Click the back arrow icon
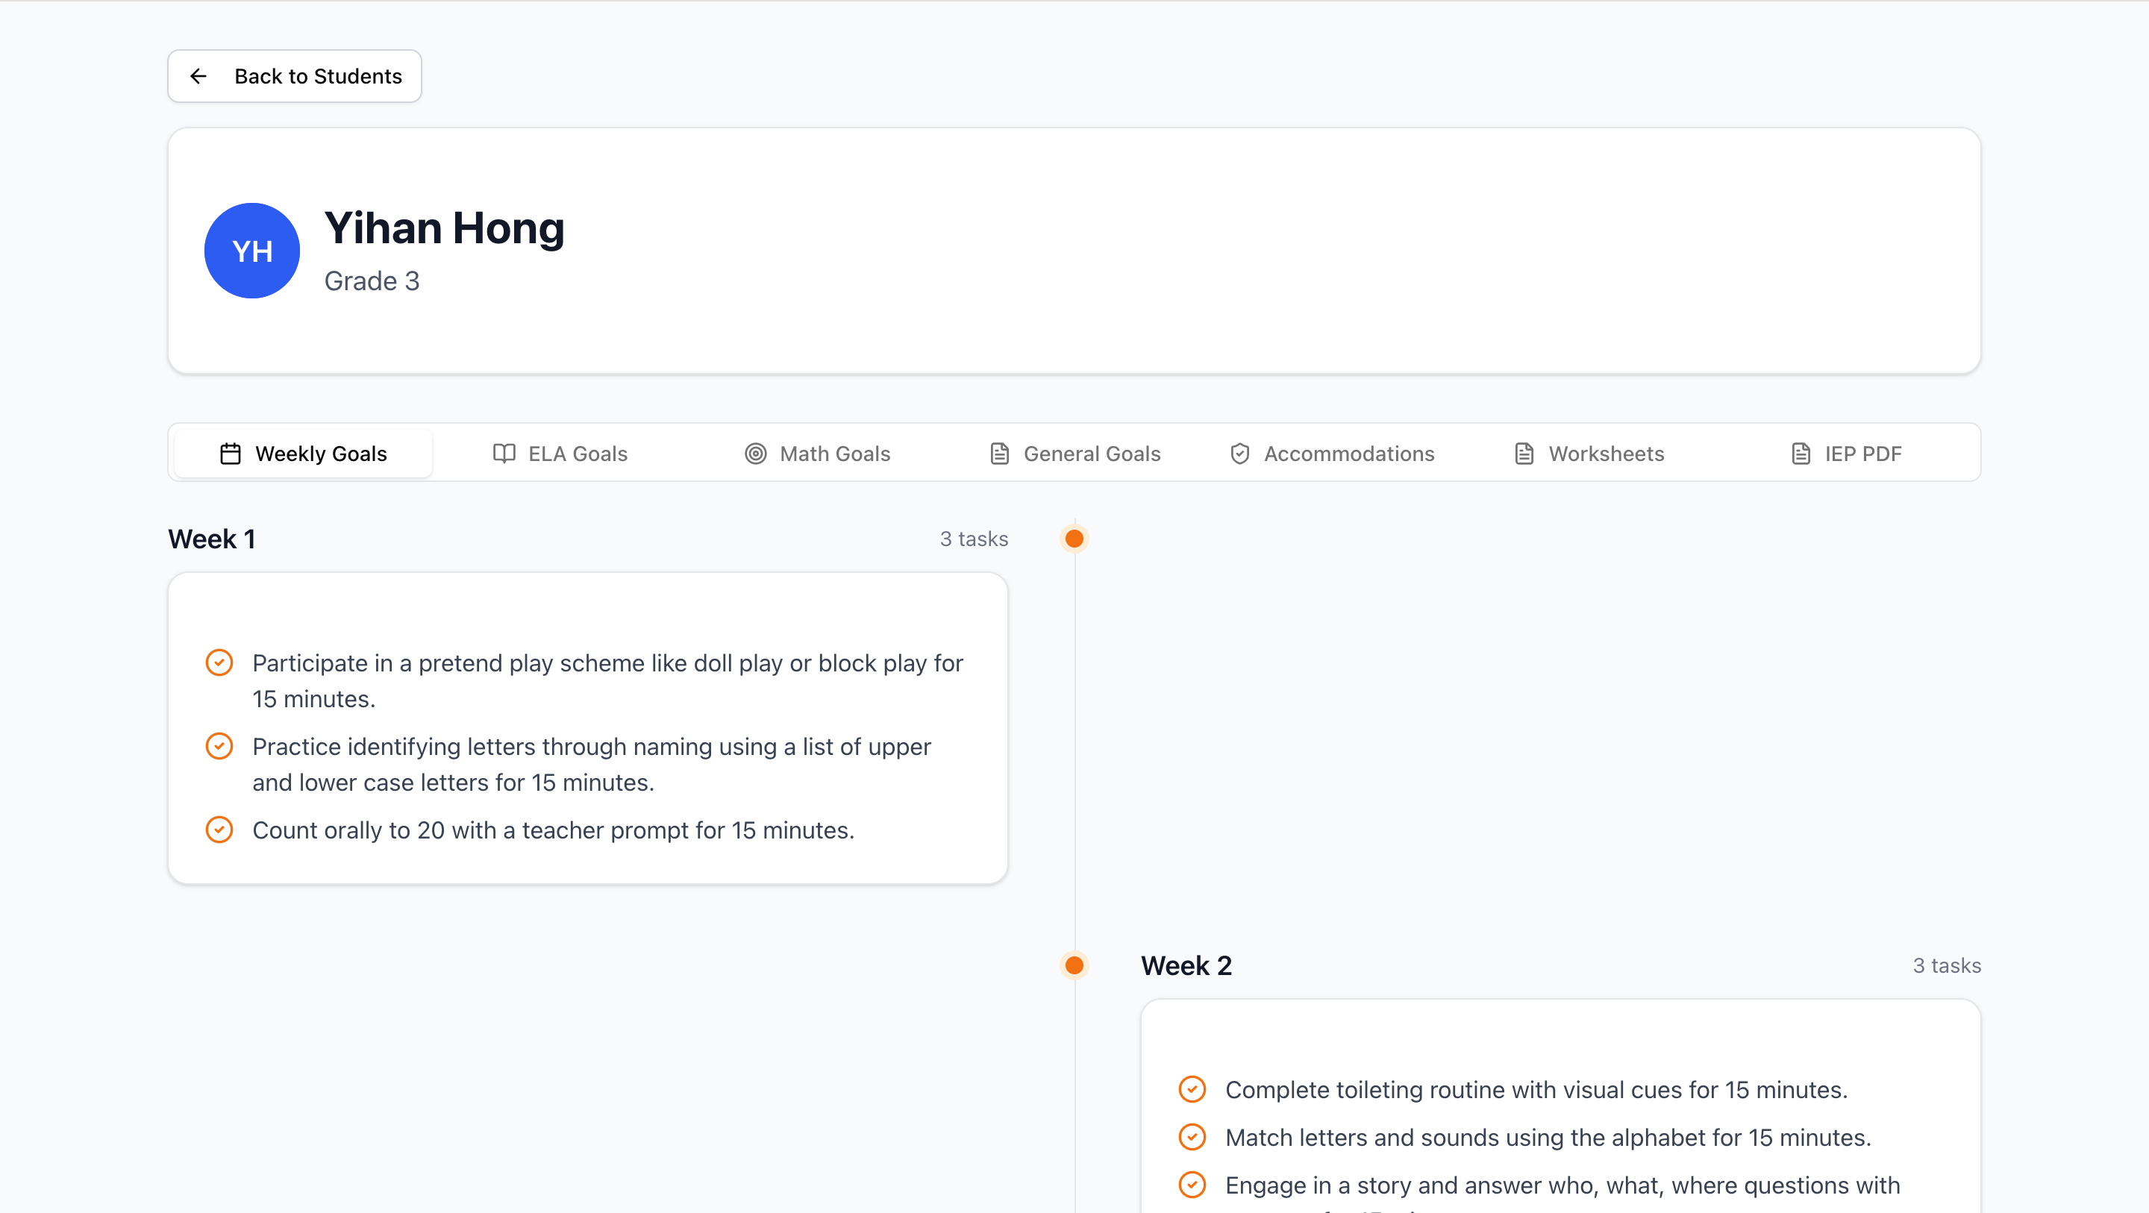This screenshot has height=1213, width=2149. coord(198,76)
